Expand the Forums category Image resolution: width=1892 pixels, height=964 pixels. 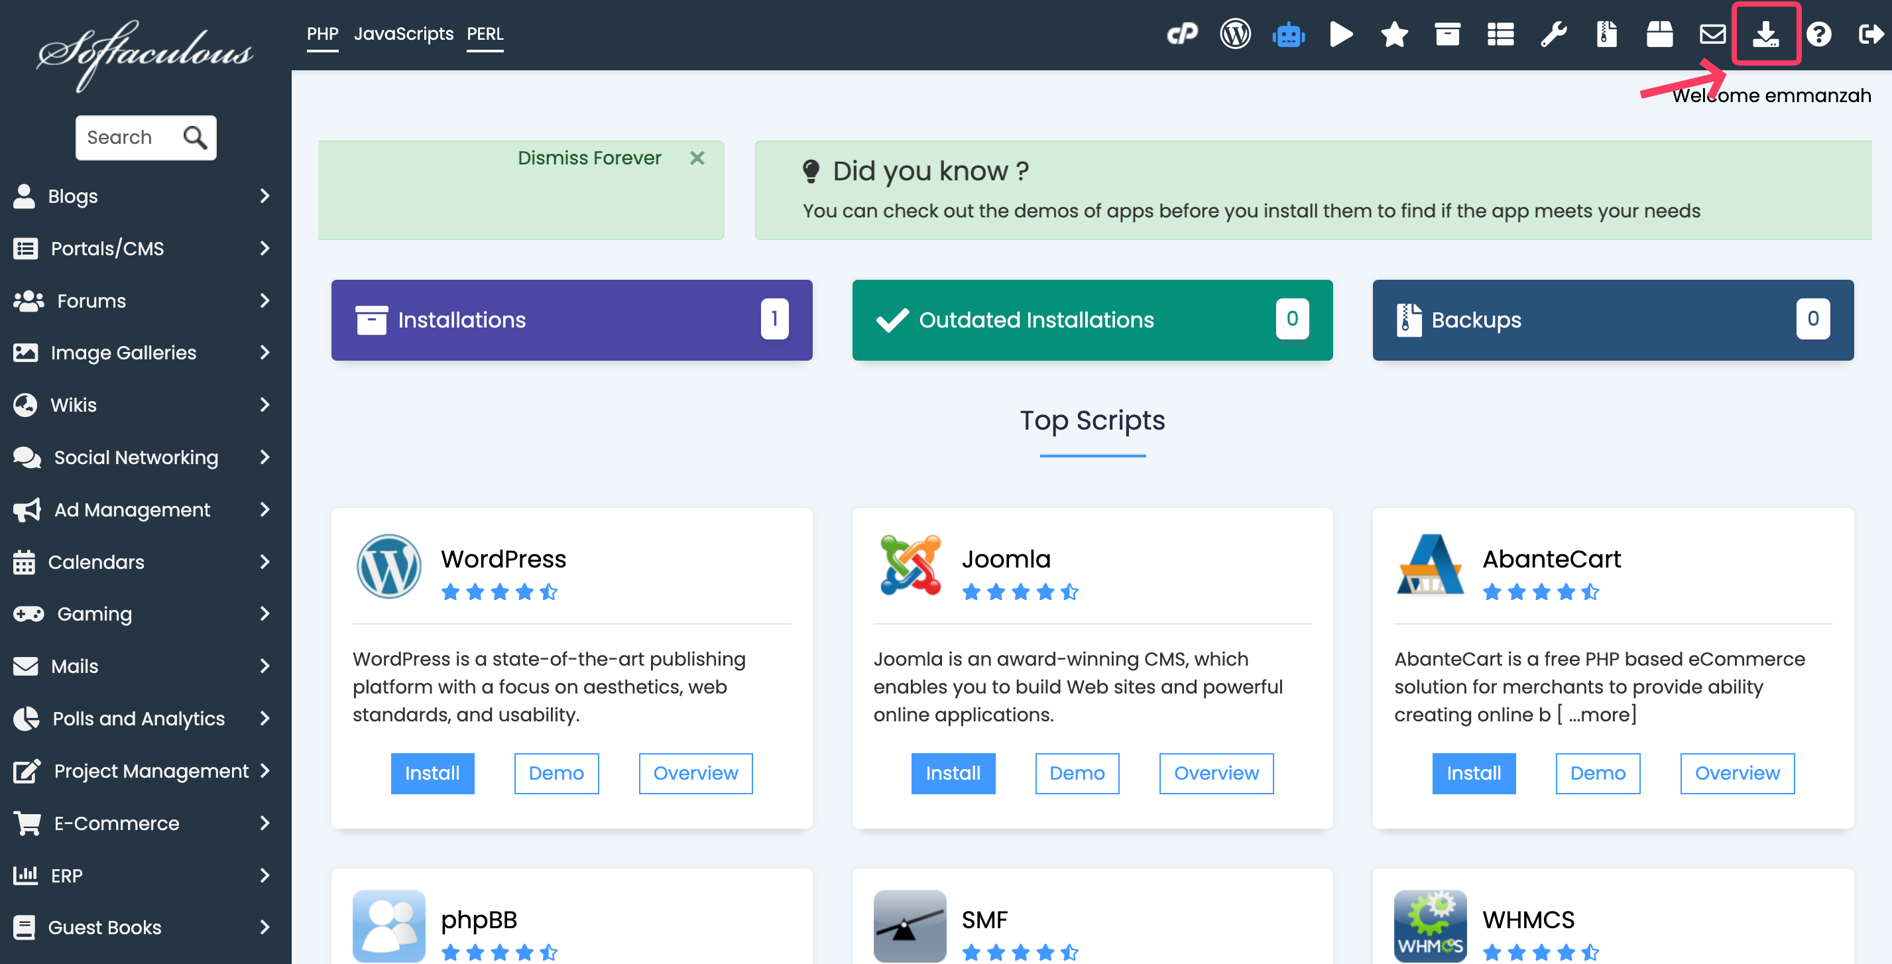pos(145,300)
